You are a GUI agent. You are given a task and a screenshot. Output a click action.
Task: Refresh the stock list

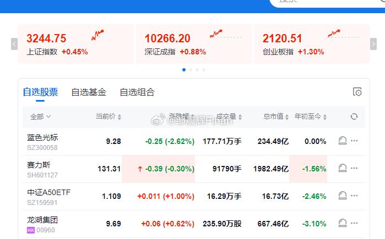pyautogui.click(x=354, y=116)
